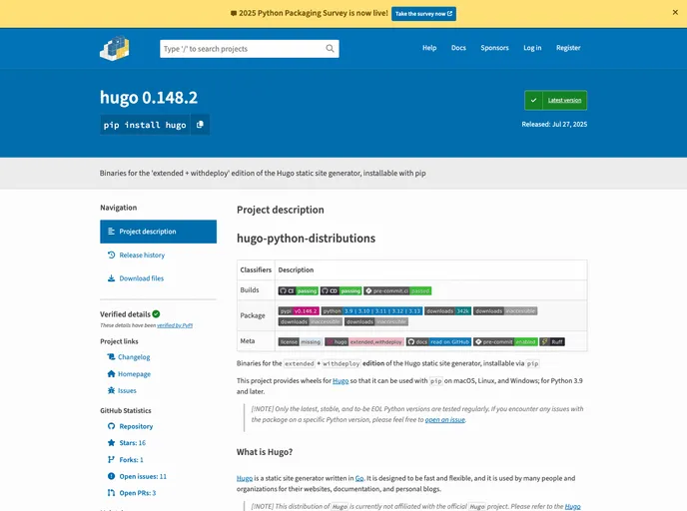
Task: Click the Classifiers table header
Action: [x=256, y=269]
